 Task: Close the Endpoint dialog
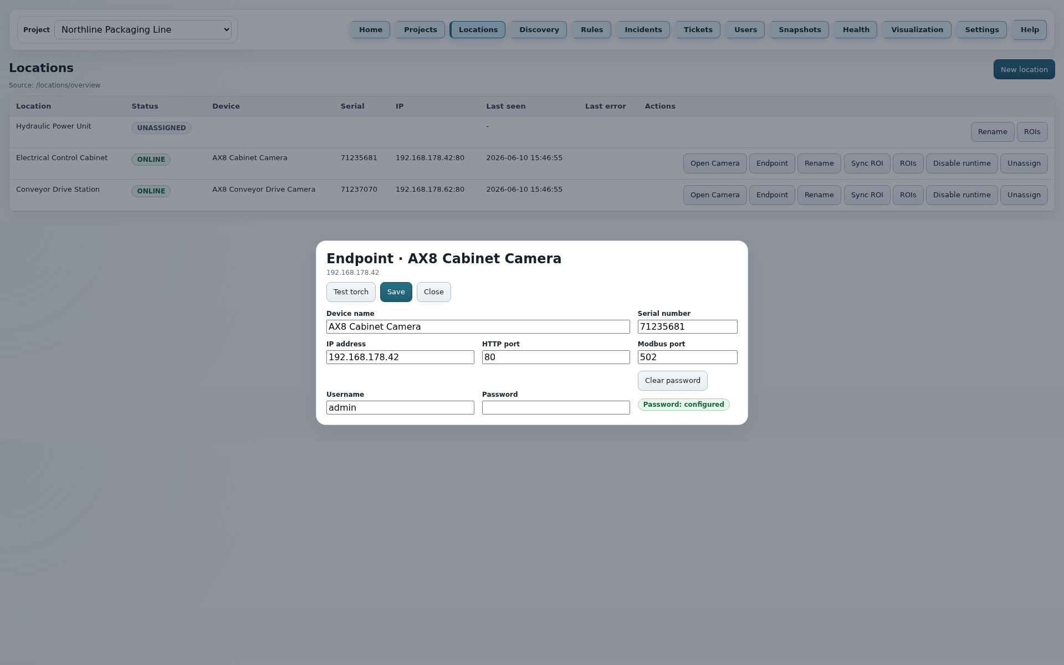(433, 292)
